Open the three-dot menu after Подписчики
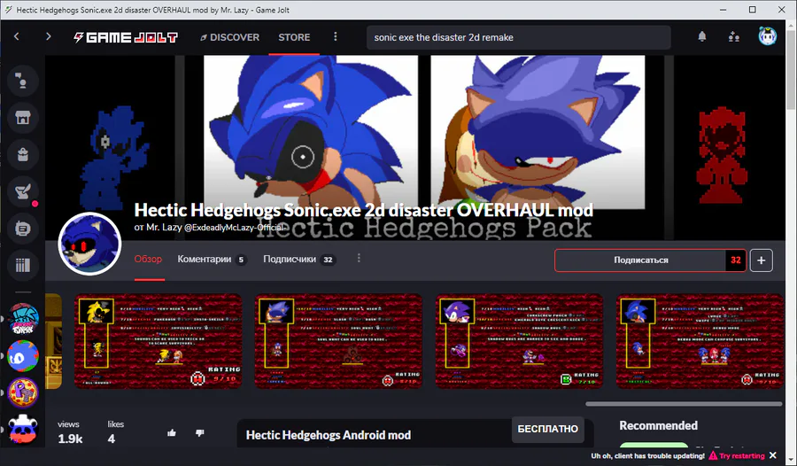 tap(359, 259)
